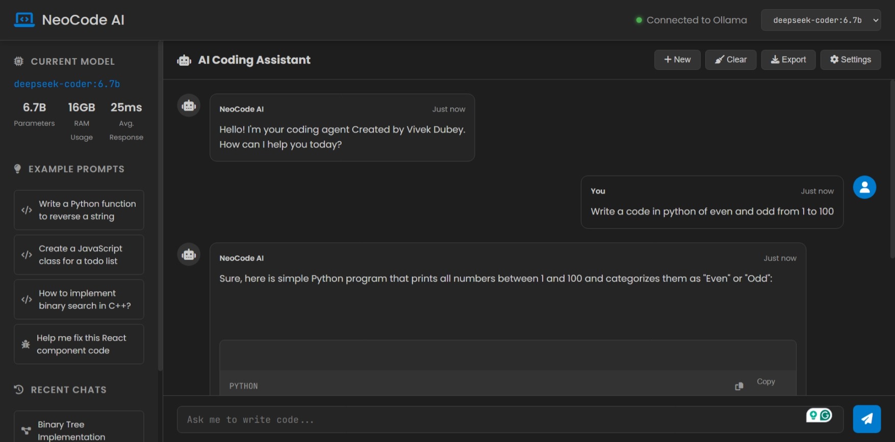The height and width of the screenshot is (442, 895).
Task: Select the reverse a string Python prompt
Action: 79,210
